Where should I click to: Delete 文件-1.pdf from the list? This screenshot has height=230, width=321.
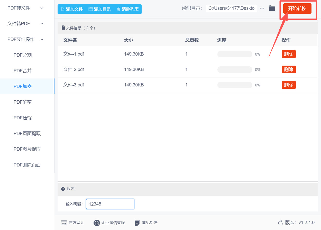tap(289, 54)
